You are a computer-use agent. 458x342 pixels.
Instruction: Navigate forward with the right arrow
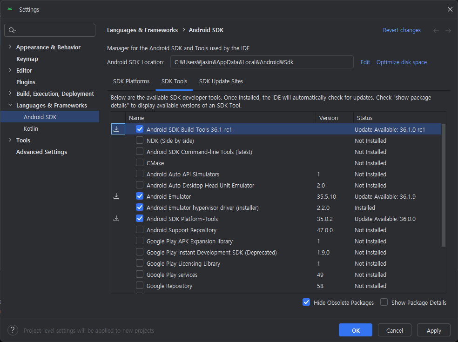448,30
